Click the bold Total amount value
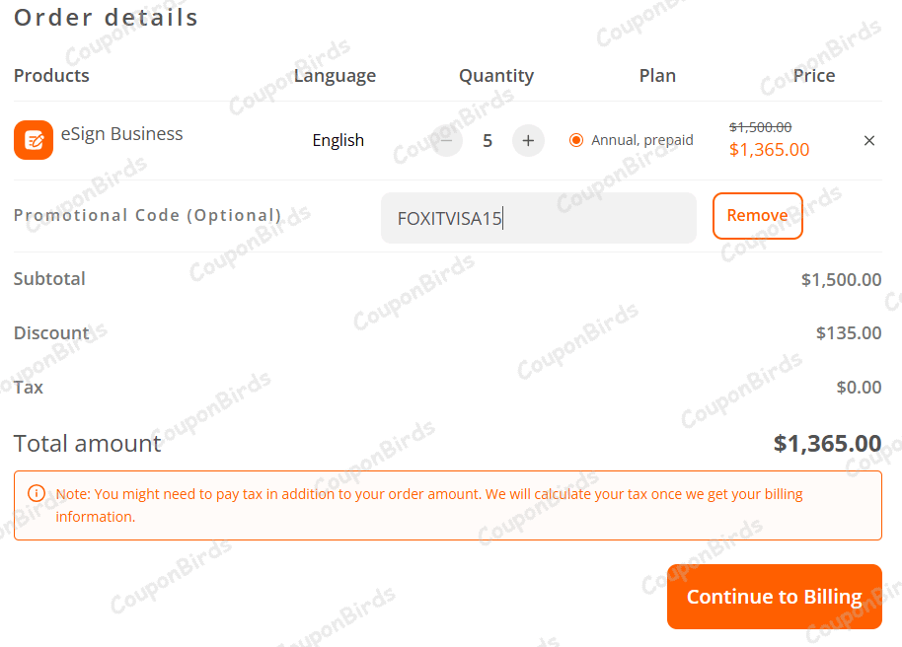 (x=827, y=444)
